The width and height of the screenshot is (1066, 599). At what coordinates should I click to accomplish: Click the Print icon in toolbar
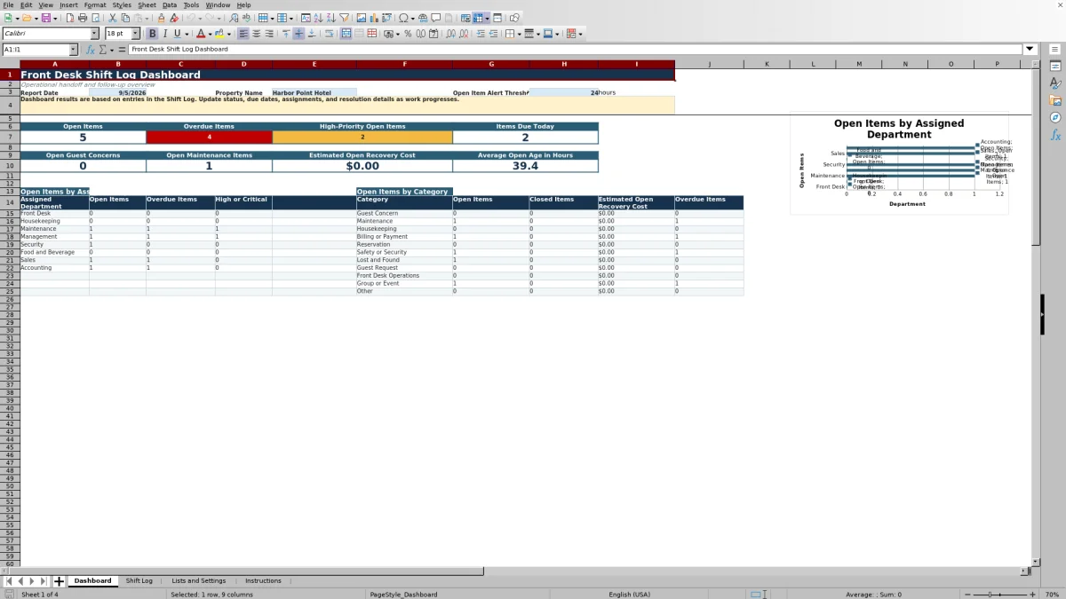[x=83, y=18]
